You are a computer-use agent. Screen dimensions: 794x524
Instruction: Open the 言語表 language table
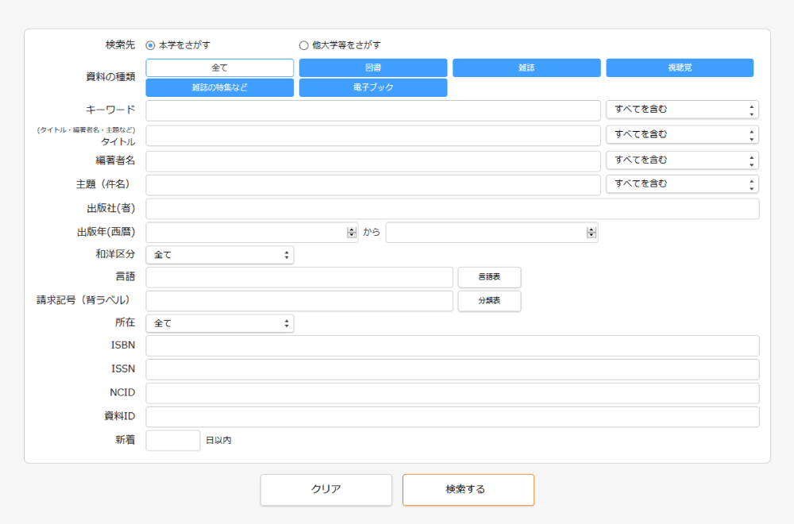coord(489,277)
